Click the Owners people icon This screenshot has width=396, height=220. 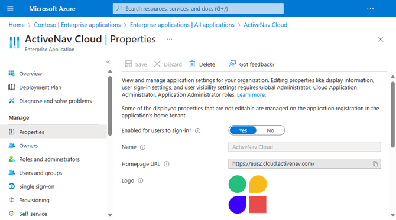tap(12, 146)
